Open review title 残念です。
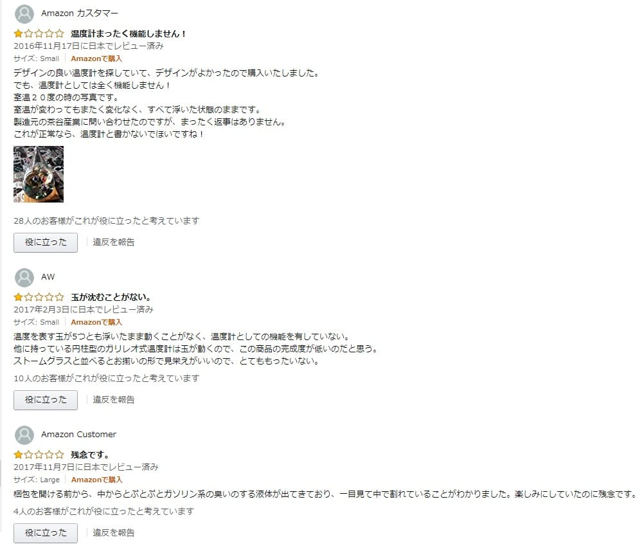Viewport: 644px width, 551px height. (90, 455)
